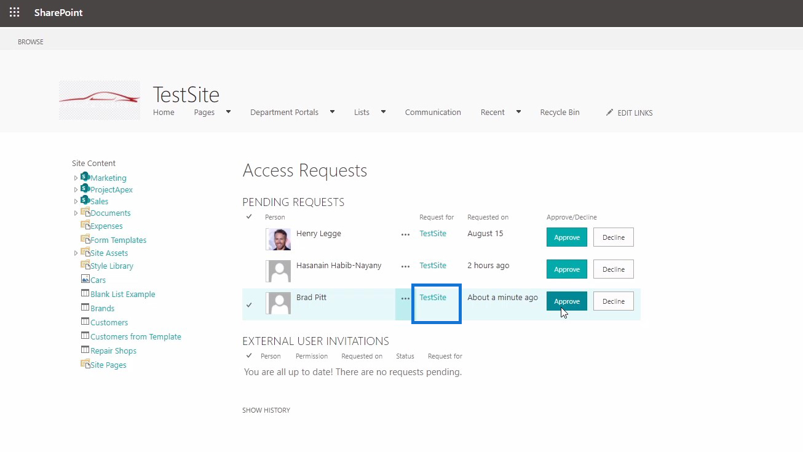Viewport: 803px width, 452px height.
Task: Deselect the Brad Pitt row checkmark
Action: click(249, 304)
